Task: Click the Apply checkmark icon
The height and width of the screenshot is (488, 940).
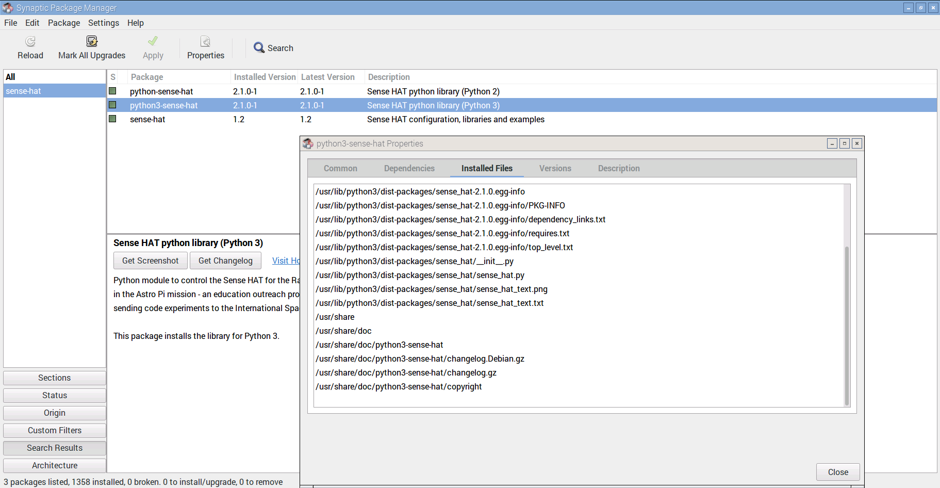Action: [x=153, y=41]
